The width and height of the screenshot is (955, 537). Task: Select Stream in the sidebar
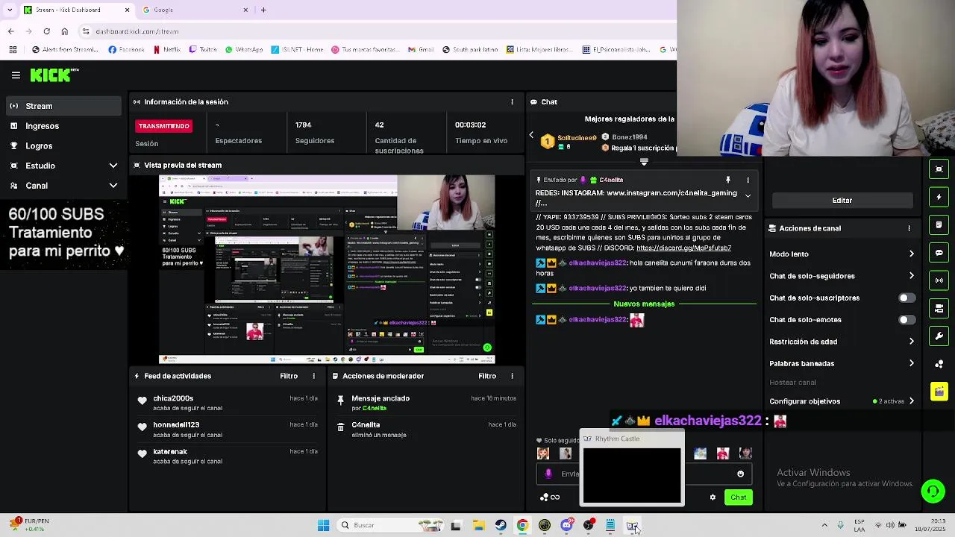63,106
